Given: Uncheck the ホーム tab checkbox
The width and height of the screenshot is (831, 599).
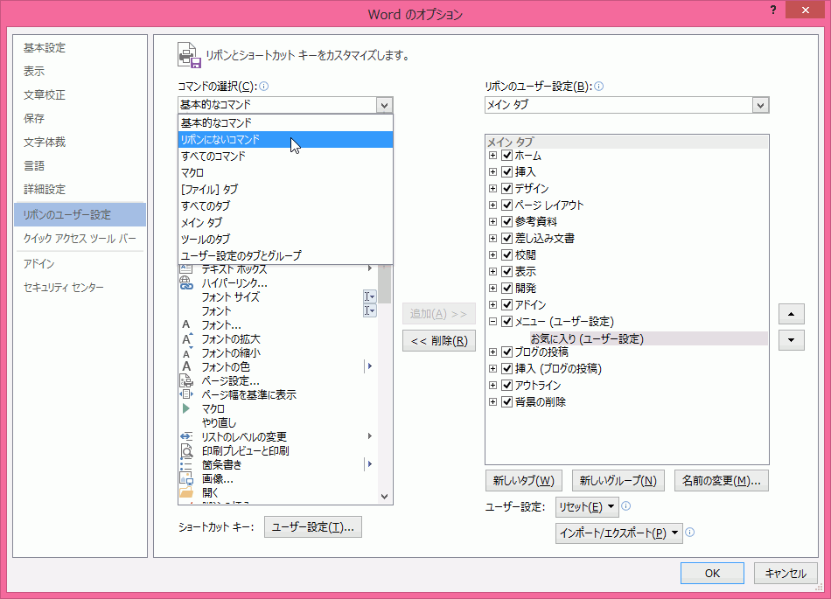Looking at the screenshot, I should pos(506,155).
